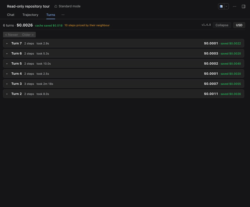This screenshot has height=207, width=250.
Task: Click the Turn 6 title
Action: 17,53
